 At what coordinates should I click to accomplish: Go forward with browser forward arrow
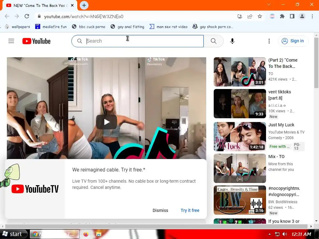pos(17,16)
